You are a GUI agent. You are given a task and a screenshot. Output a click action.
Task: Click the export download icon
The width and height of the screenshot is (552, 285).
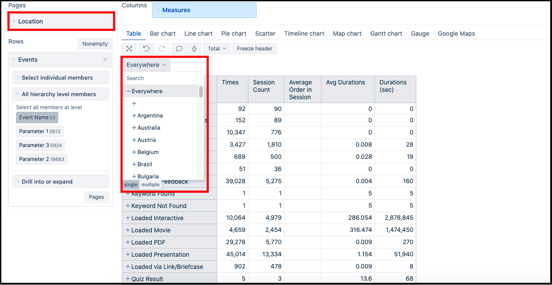(194, 49)
